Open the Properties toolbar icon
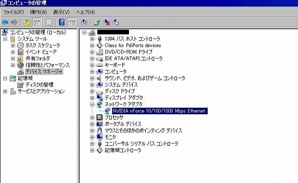The height and width of the screenshot is (183, 298). click(49, 22)
